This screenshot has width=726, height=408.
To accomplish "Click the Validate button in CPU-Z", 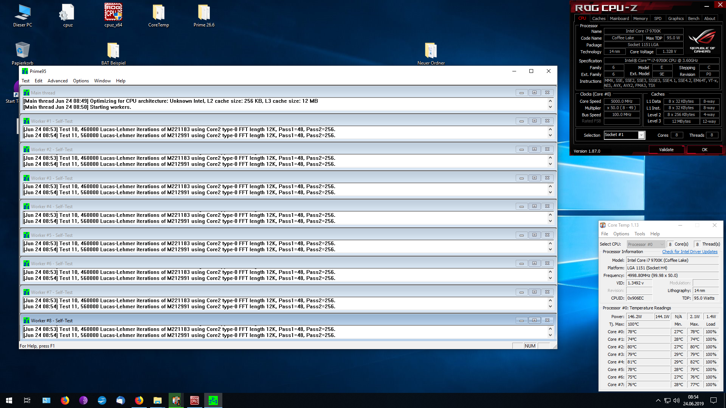I will point(666,150).
